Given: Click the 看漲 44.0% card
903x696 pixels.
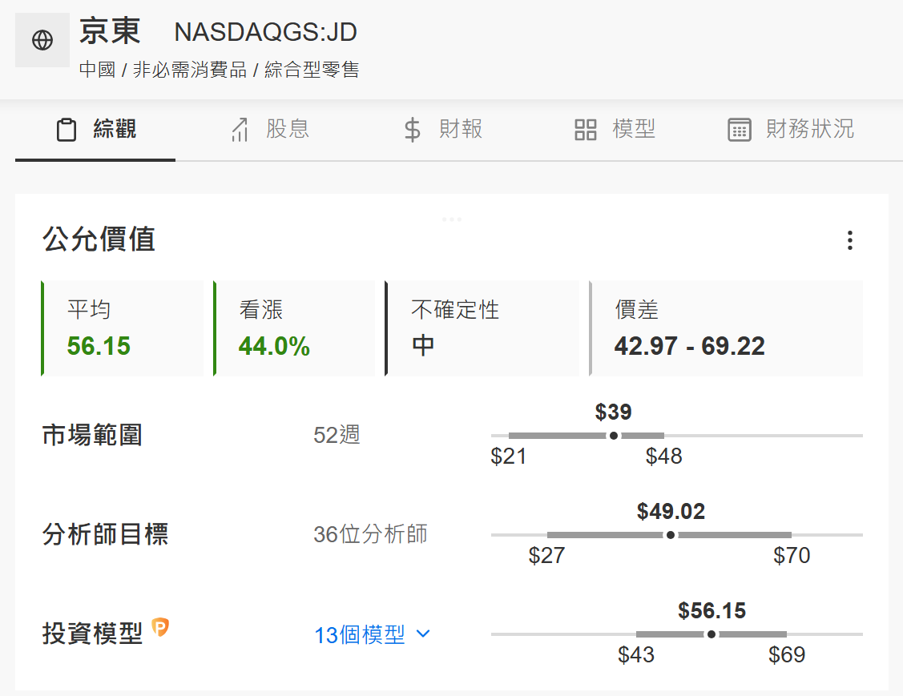Looking at the screenshot, I should click(x=294, y=328).
